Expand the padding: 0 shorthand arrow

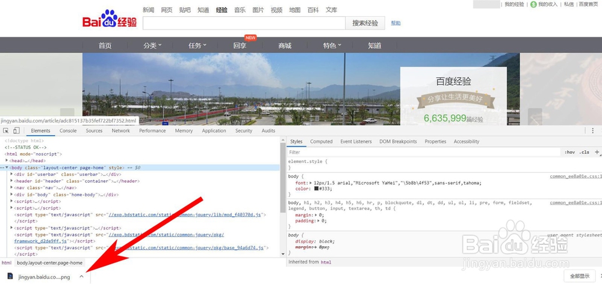(x=317, y=221)
